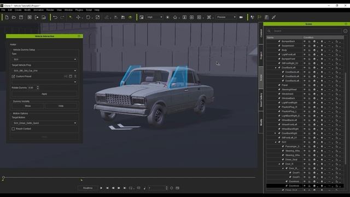The height and width of the screenshot is (197, 350).
Task: Click the go to end frame control
Action: (x=125, y=188)
